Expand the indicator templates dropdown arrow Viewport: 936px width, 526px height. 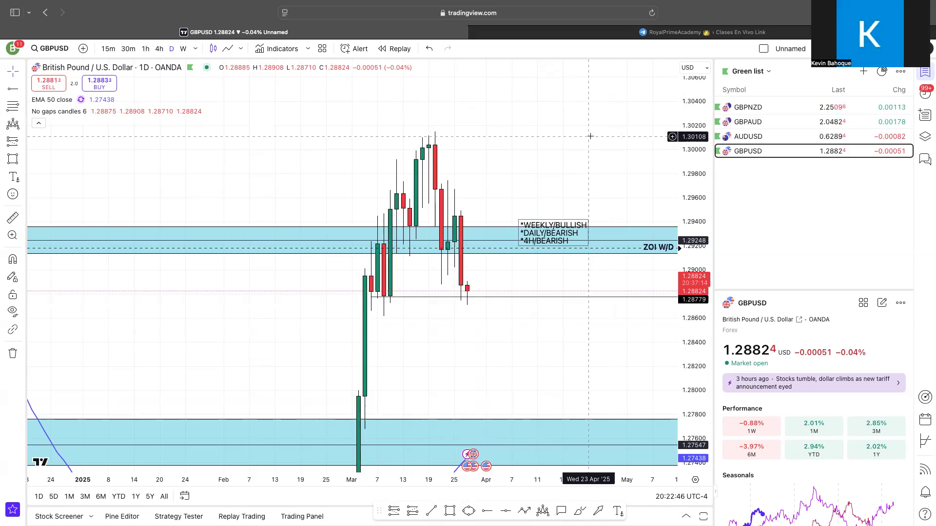pos(308,48)
